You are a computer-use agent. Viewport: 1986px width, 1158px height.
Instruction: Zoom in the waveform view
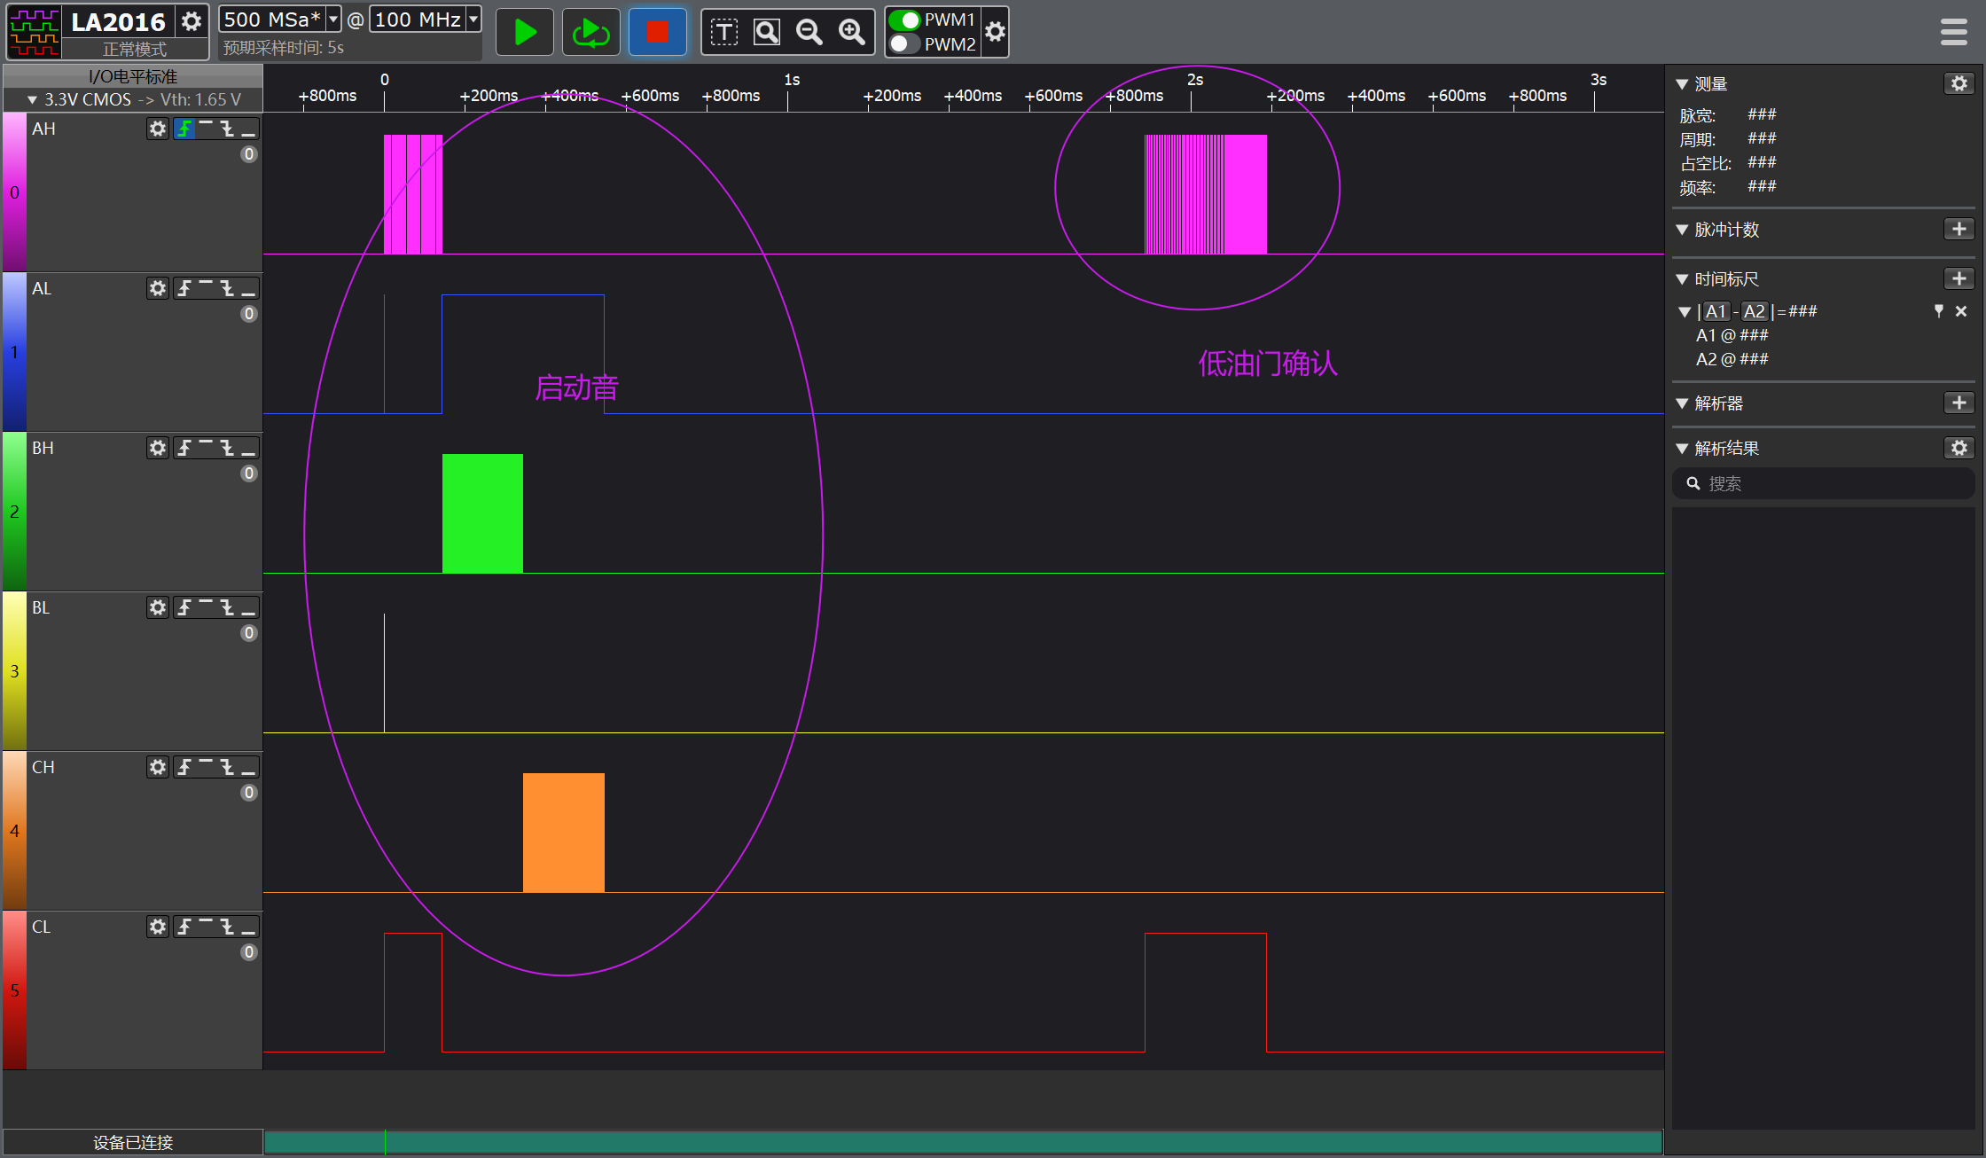click(x=852, y=33)
